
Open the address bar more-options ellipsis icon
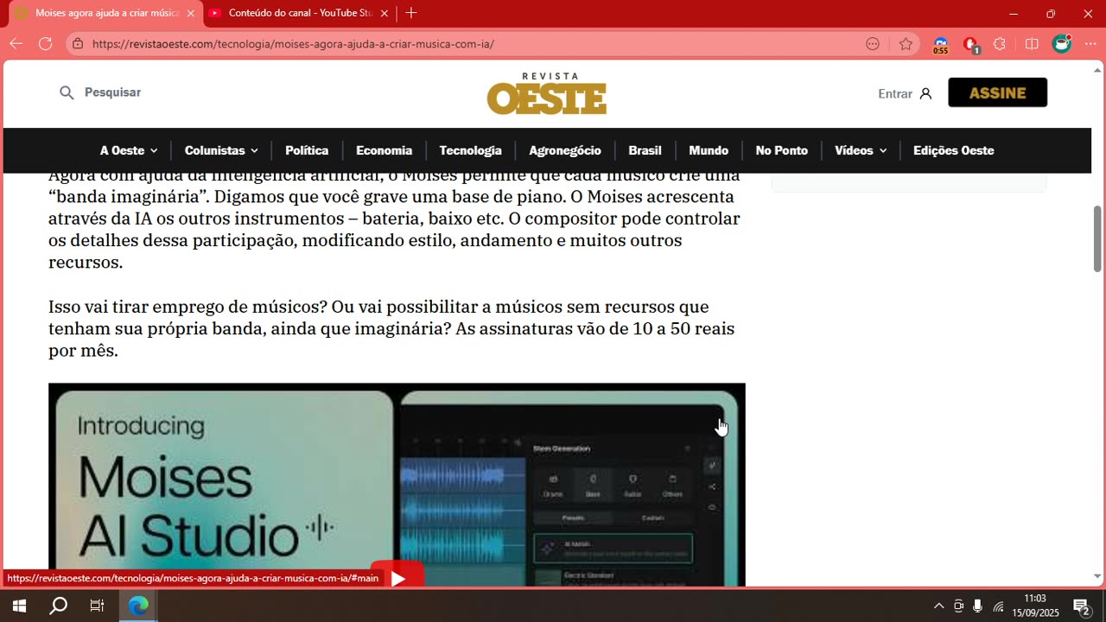pyautogui.click(x=873, y=44)
